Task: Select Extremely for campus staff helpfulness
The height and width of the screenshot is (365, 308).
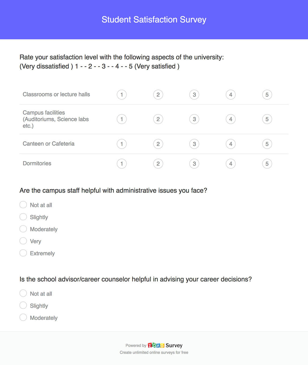Action: tap(23, 253)
